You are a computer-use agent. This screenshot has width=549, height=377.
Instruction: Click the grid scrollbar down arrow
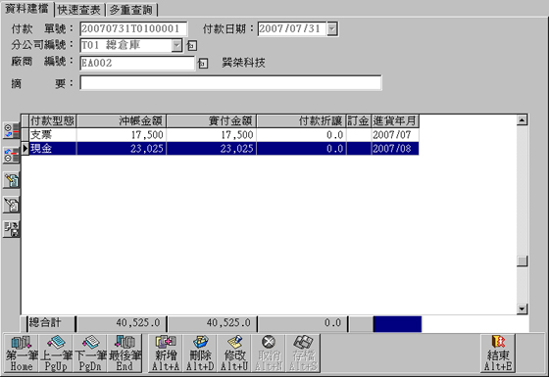coord(522,308)
